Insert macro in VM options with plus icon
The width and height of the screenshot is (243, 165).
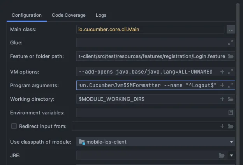(x=222, y=72)
